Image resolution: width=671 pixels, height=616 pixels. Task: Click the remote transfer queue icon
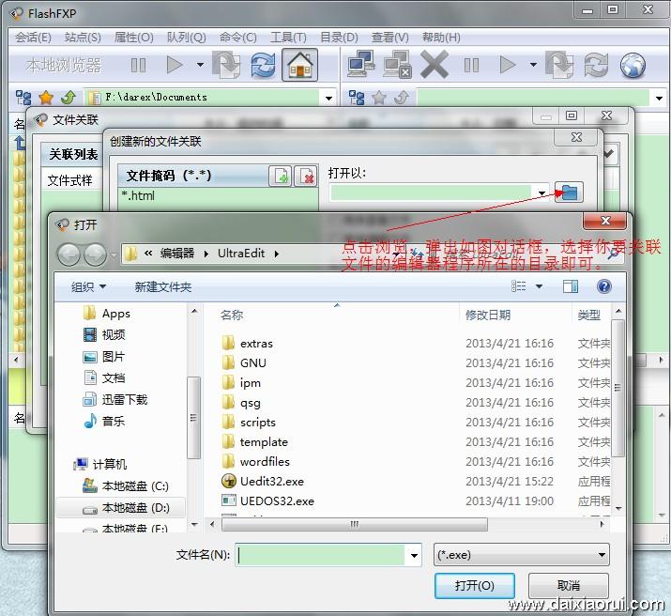[559, 65]
